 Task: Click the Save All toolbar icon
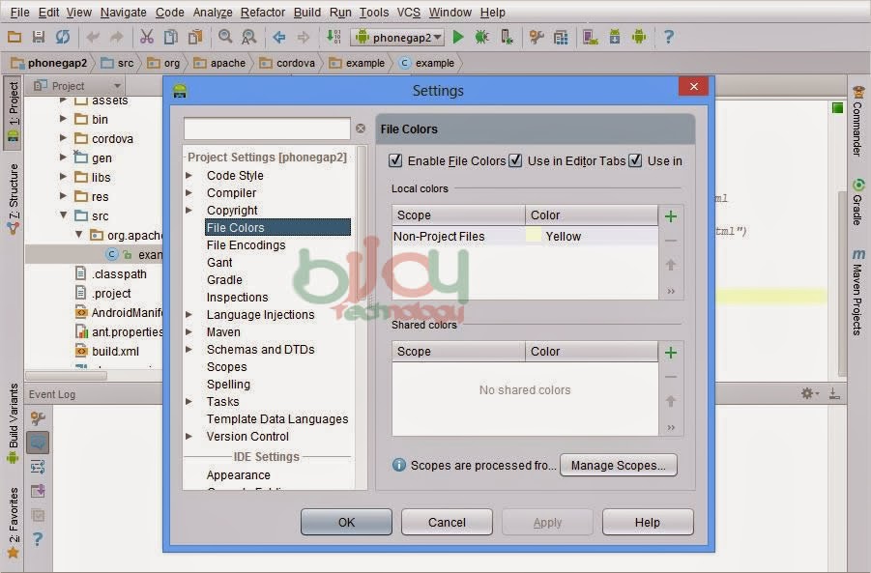pyautogui.click(x=39, y=37)
